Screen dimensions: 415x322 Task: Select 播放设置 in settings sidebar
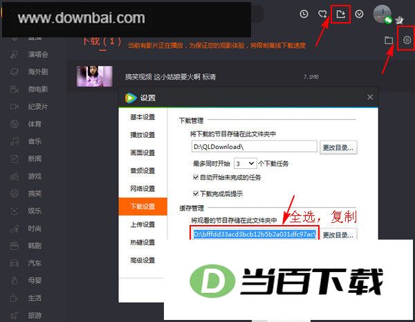click(142, 135)
